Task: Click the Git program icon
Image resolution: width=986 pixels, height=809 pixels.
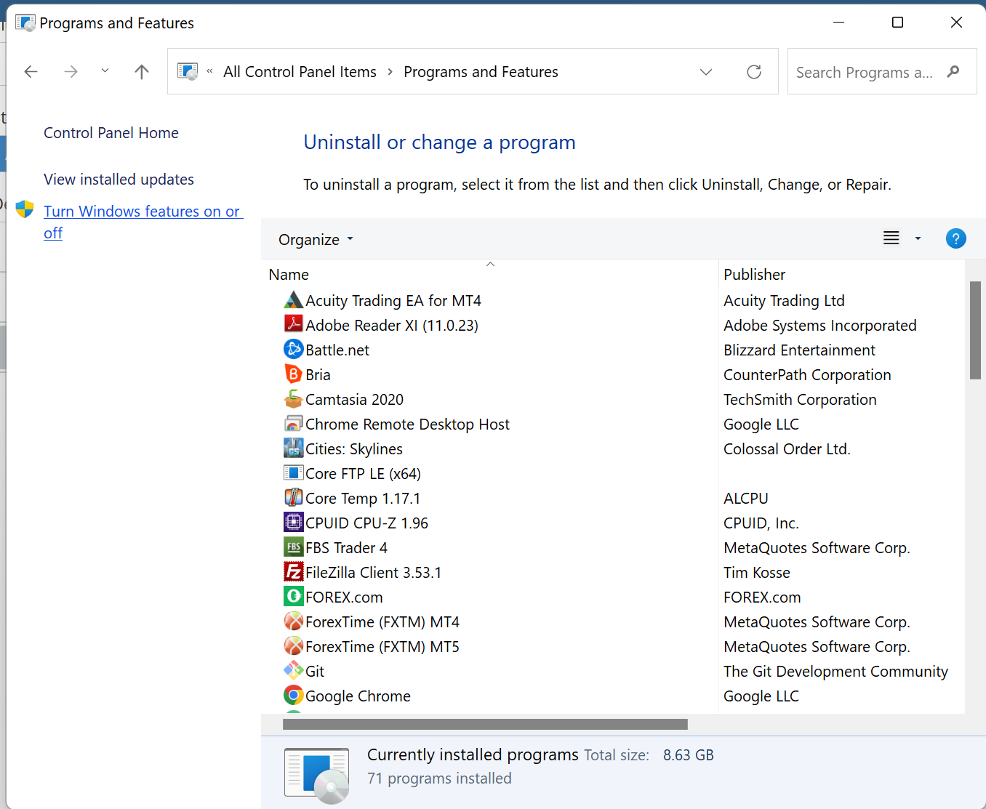Action: pos(293,671)
